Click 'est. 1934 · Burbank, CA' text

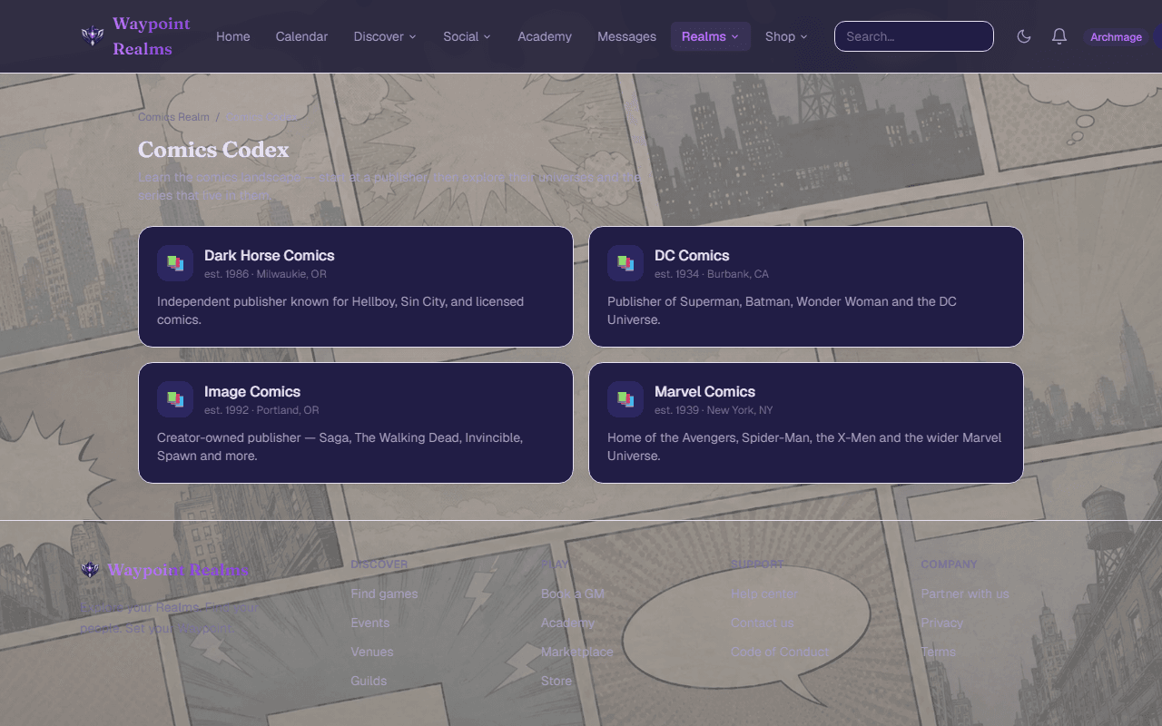click(712, 274)
